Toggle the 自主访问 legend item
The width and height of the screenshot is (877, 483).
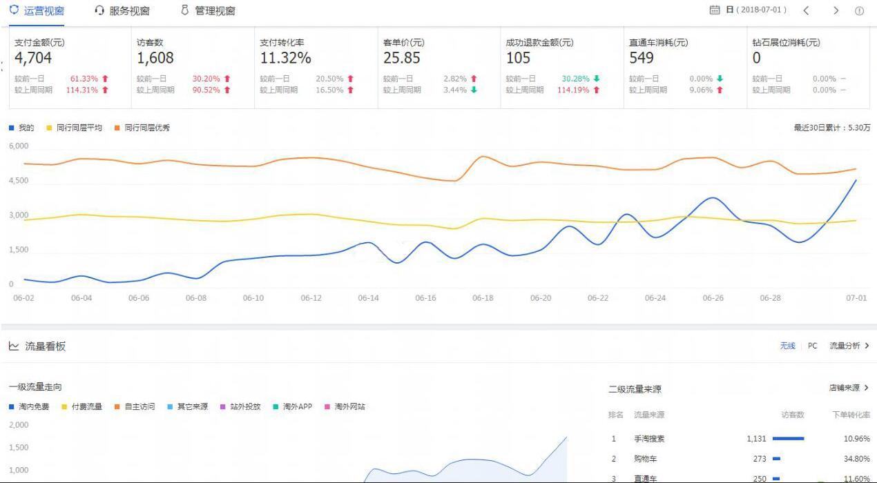(x=134, y=406)
